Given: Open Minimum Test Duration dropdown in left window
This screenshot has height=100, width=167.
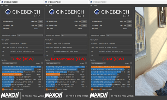Looking at the screenshot, I should click(30, 36).
